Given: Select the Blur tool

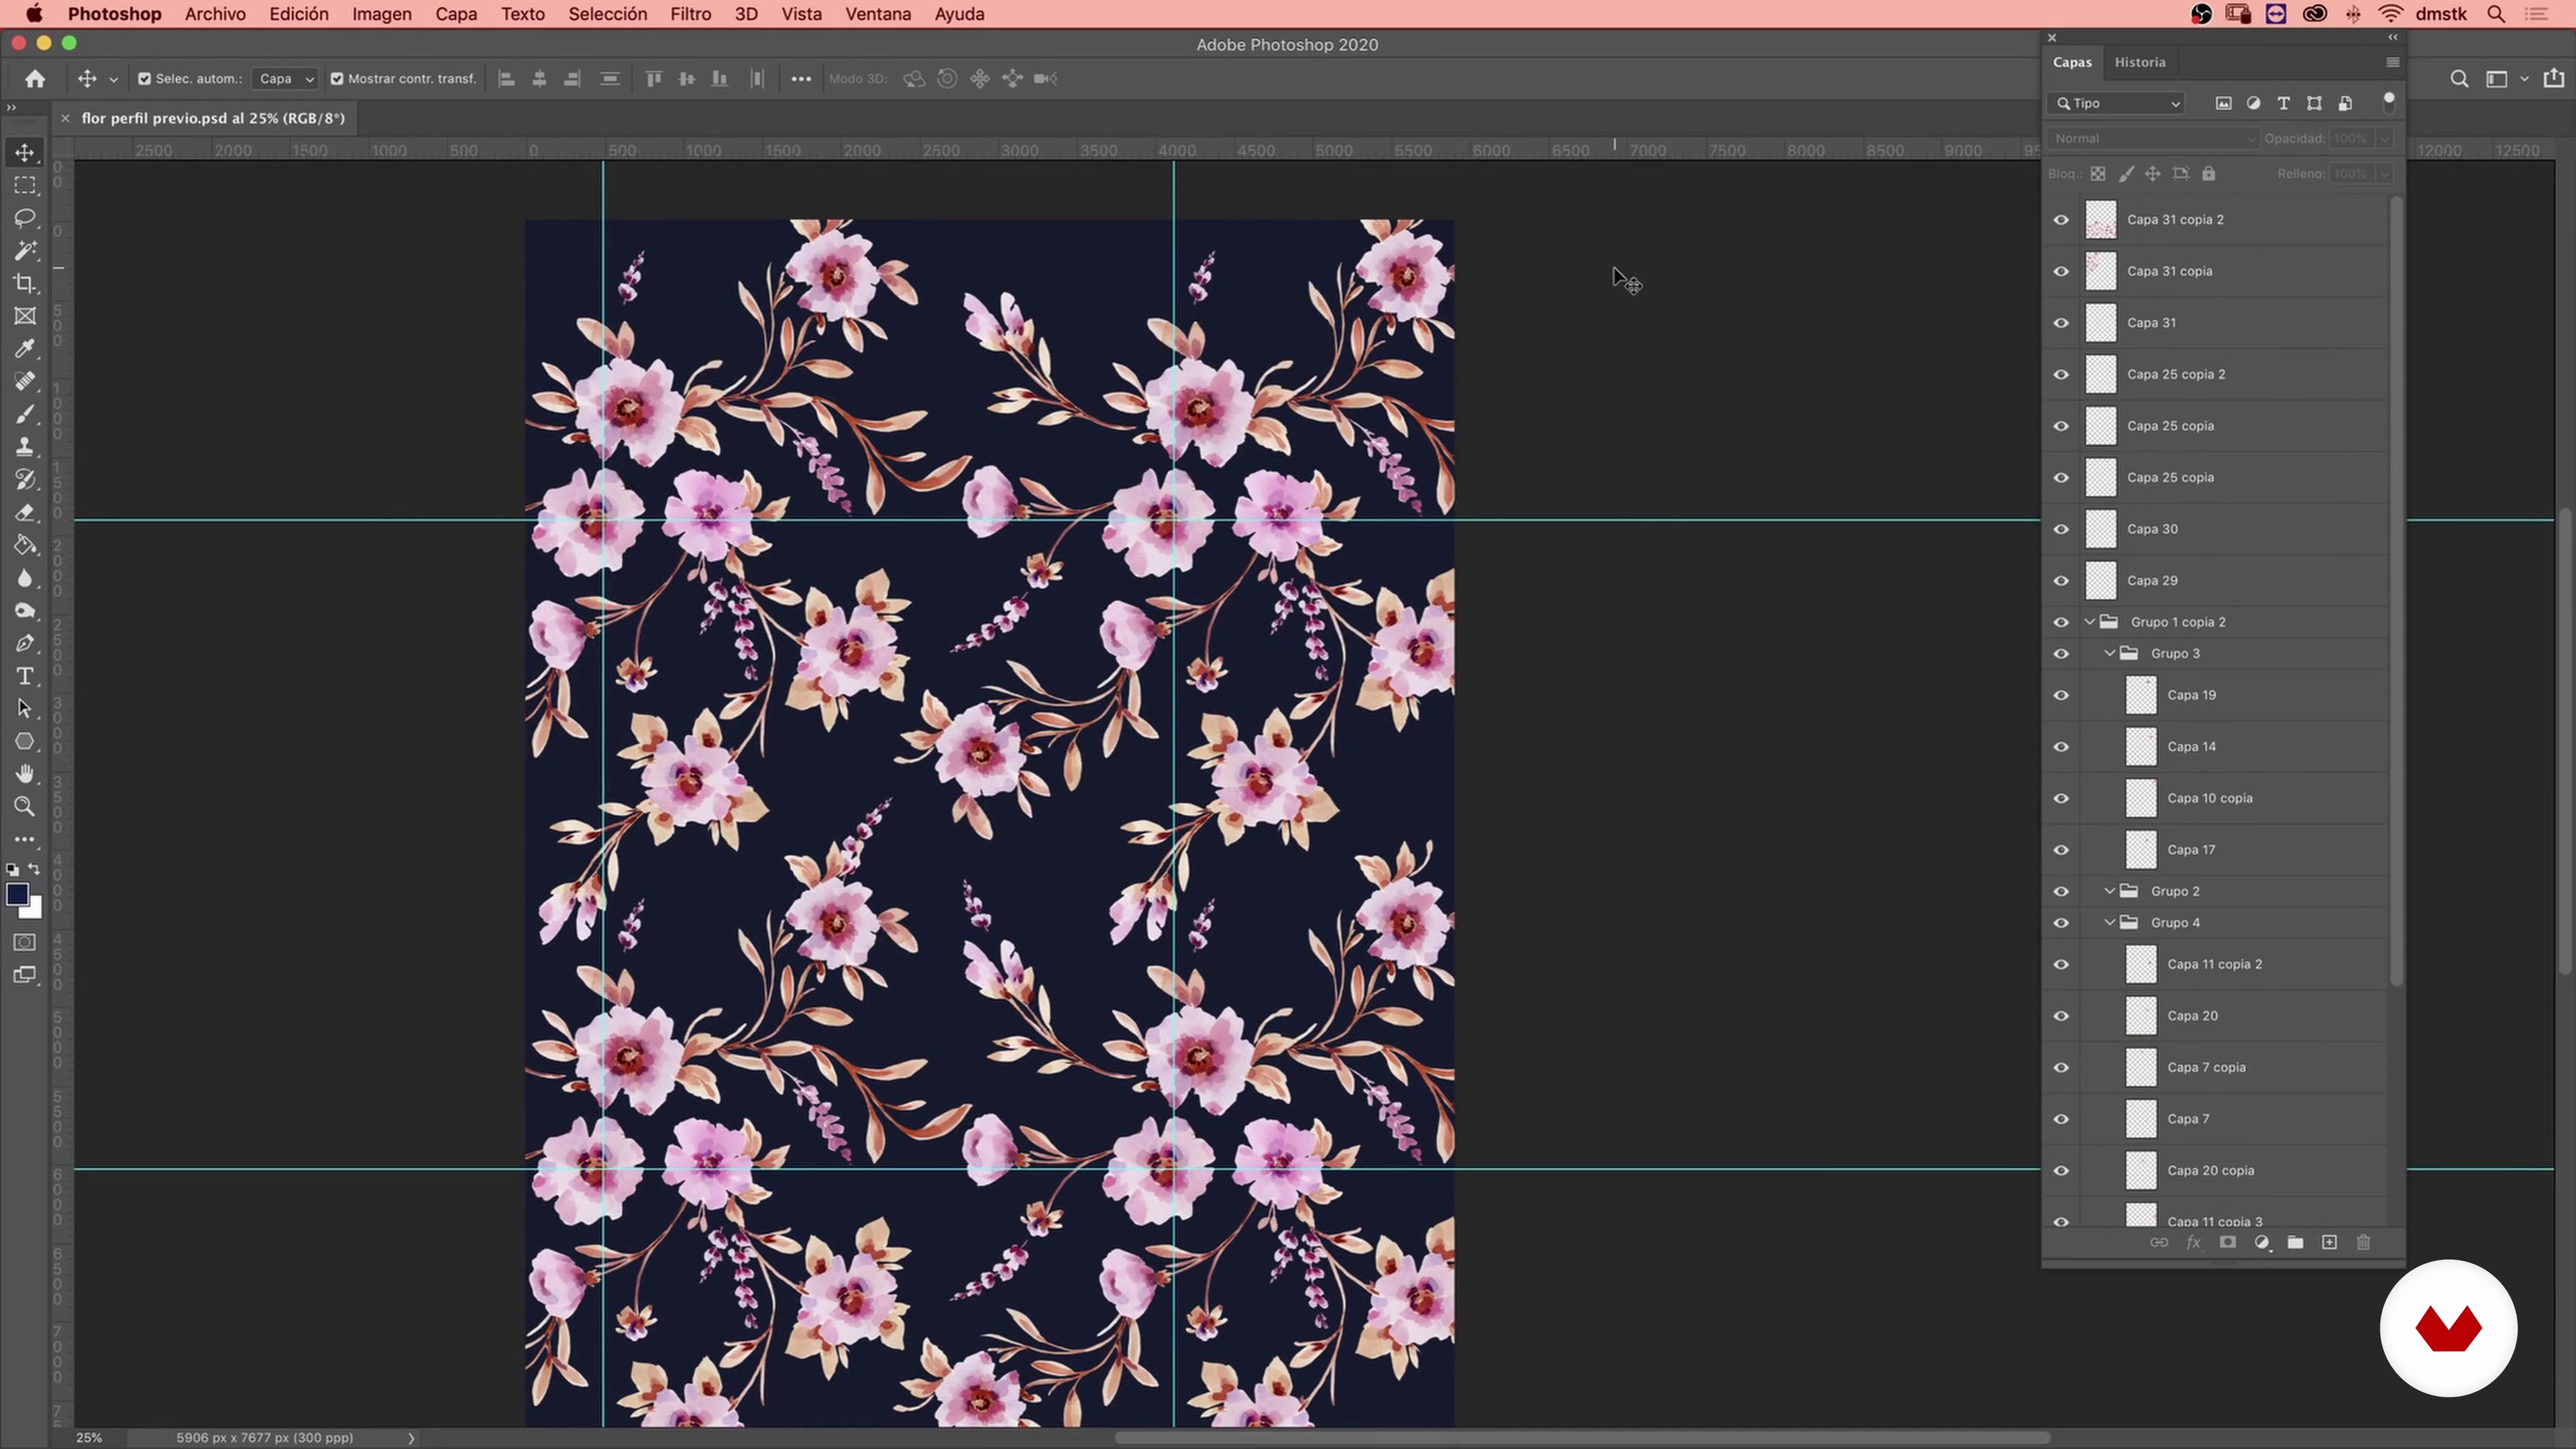Looking at the screenshot, I should click(25, 578).
